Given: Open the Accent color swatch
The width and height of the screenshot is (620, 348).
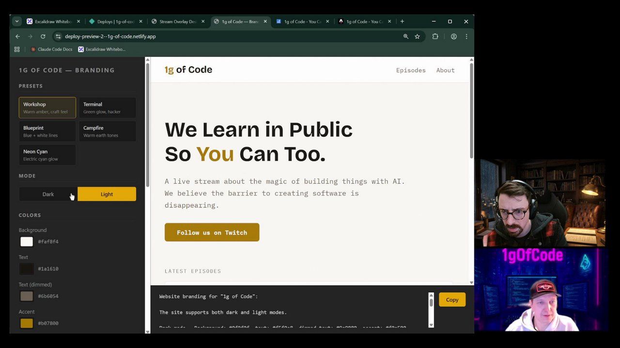Looking at the screenshot, I should pyautogui.click(x=27, y=323).
